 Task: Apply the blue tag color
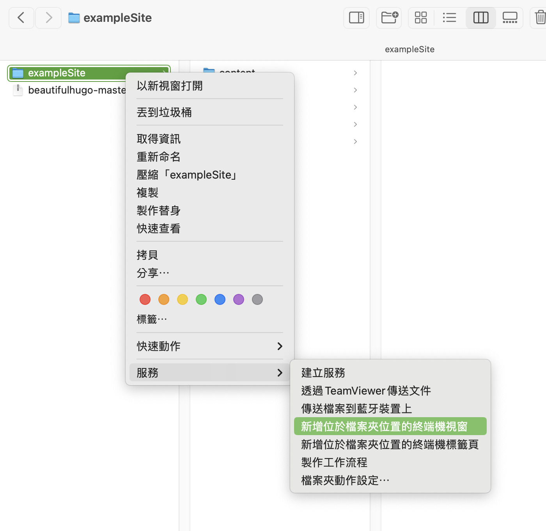pos(220,299)
